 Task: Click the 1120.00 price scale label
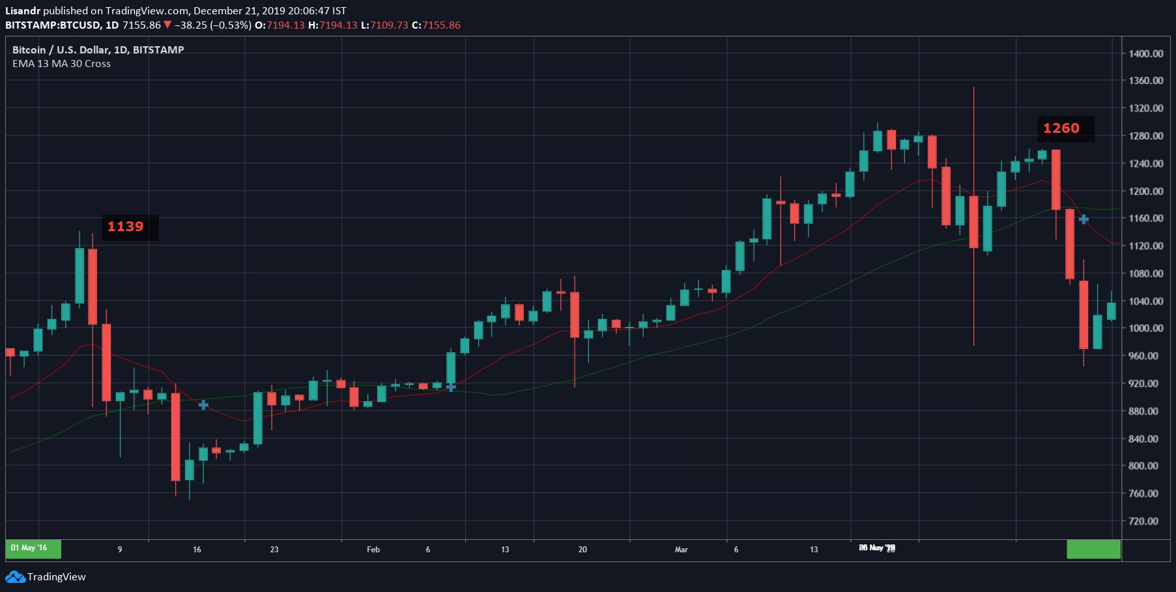point(1146,246)
